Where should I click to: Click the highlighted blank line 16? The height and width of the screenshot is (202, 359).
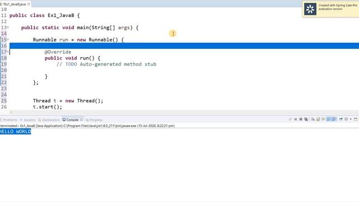(184, 45)
